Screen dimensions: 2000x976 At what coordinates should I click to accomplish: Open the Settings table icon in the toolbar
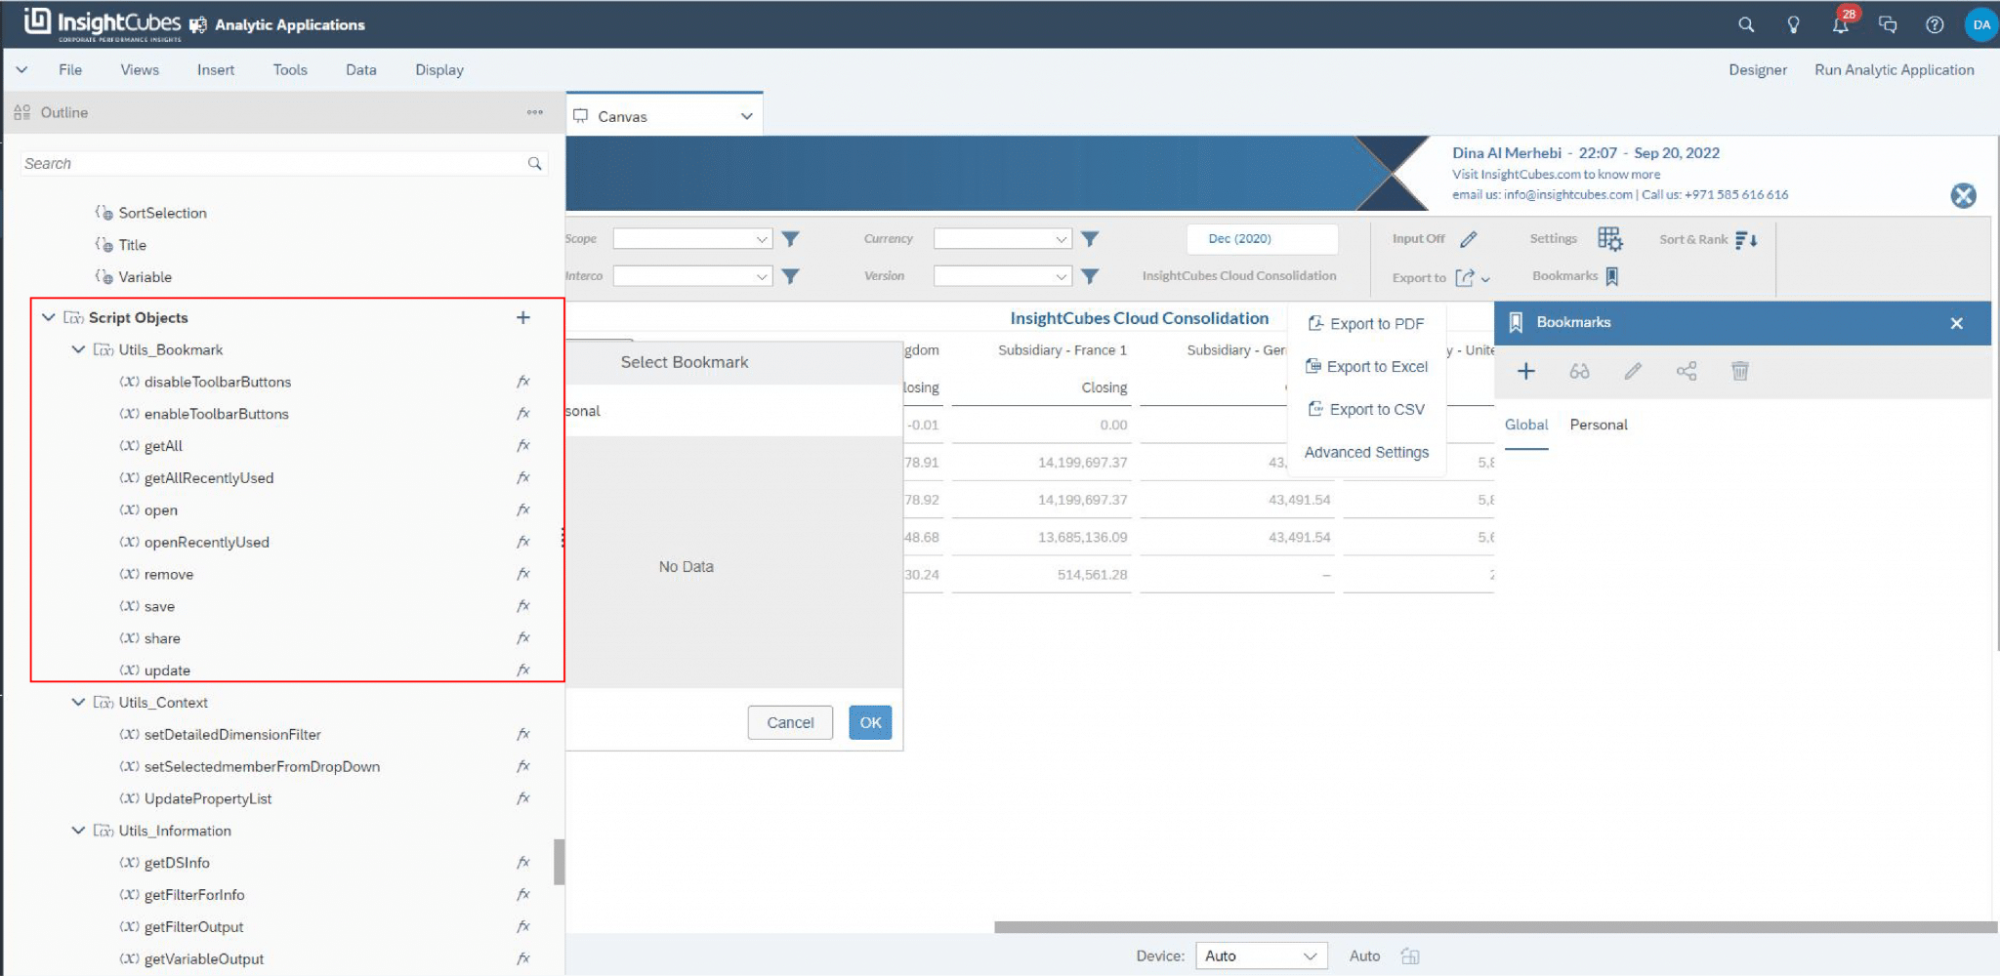click(1610, 238)
